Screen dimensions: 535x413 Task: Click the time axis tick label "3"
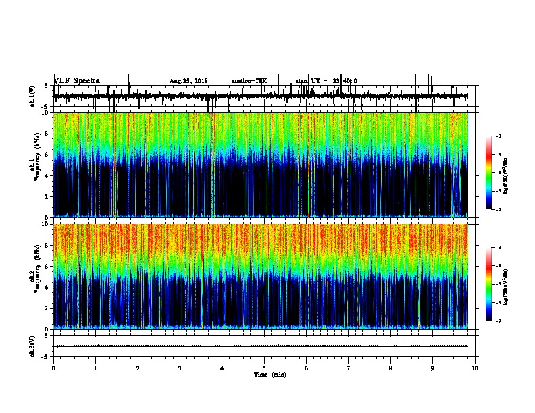pos(180,368)
